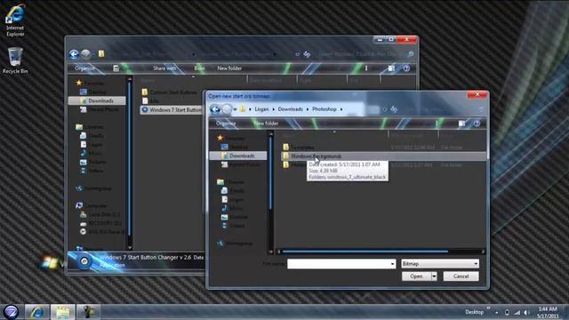The image size is (569, 320).
Task: Click the Logan breadcrumb in the dialog
Action: tap(261, 109)
